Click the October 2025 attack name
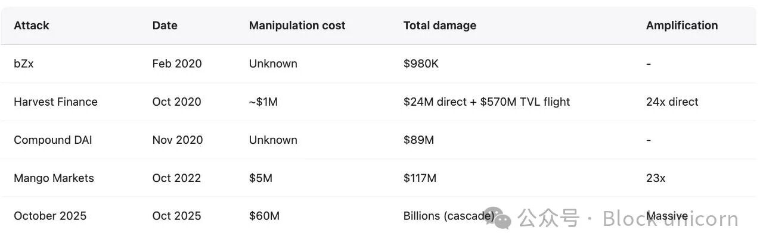The image size is (763, 249). (50, 216)
